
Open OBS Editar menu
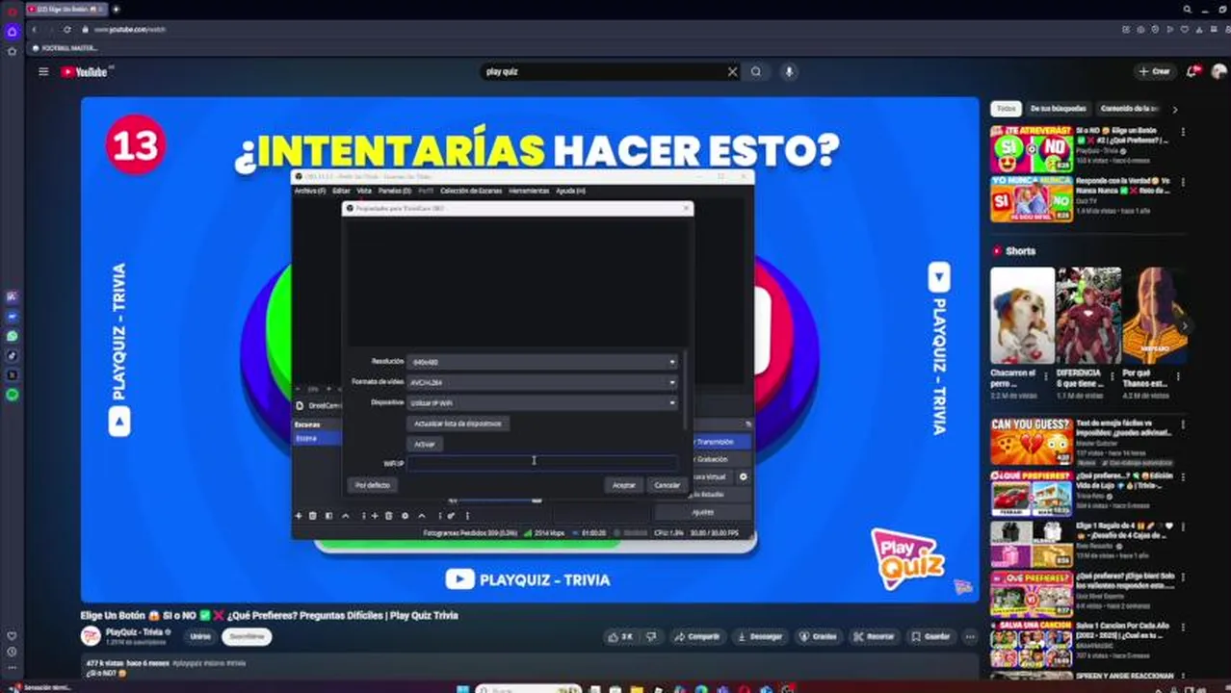tap(341, 191)
